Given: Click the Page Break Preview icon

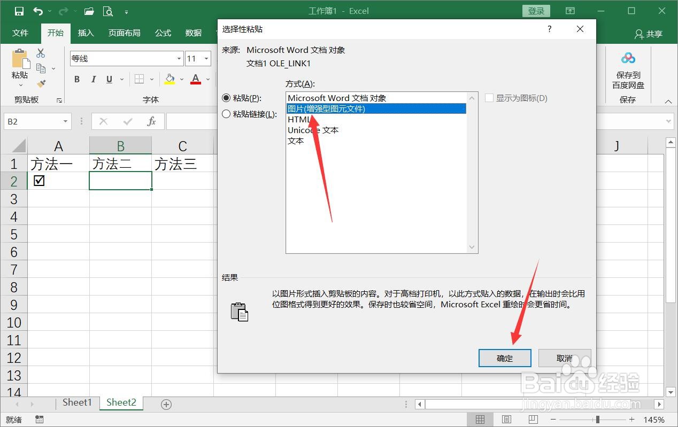Looking at the screenshot, I should click(533, 420).
